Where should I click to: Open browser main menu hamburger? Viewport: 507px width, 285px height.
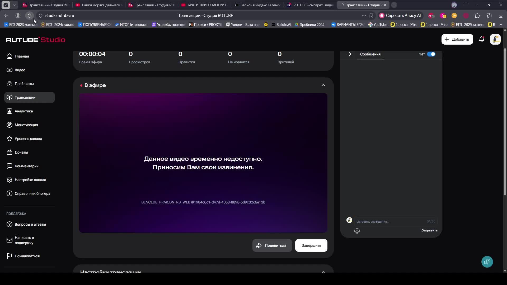tap(466, 5)
